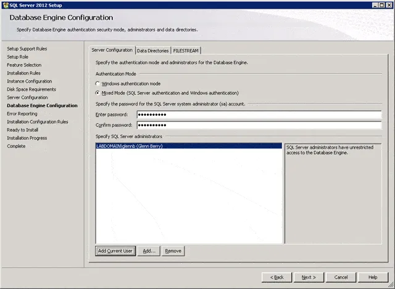
Task: Switch to the Server Configuration tab
Action: 112,50
